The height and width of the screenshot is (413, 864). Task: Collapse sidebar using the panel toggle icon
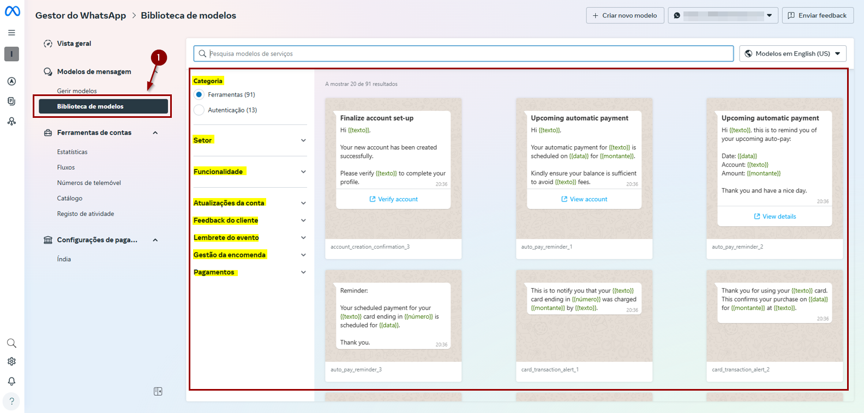point(158,391)
